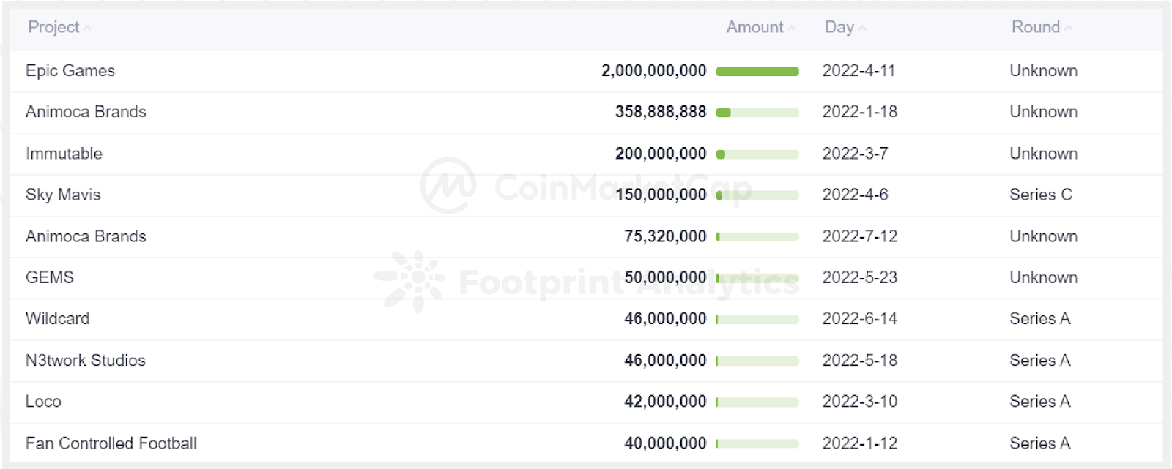Select Wildcard Series A round cell

click(1039, 319)
